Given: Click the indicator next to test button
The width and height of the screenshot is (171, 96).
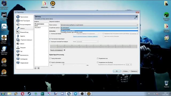Looking at the screenshot, I should pos(64,50).
